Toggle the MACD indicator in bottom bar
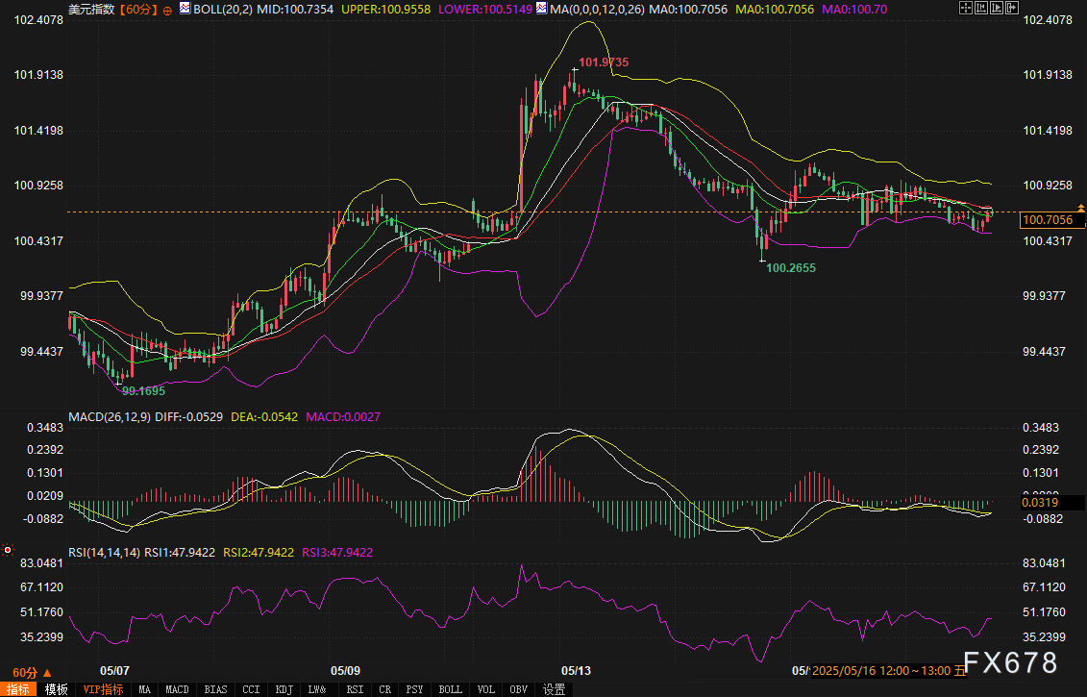Screen dimensions: 1087x697 click(x=177, y=689)
